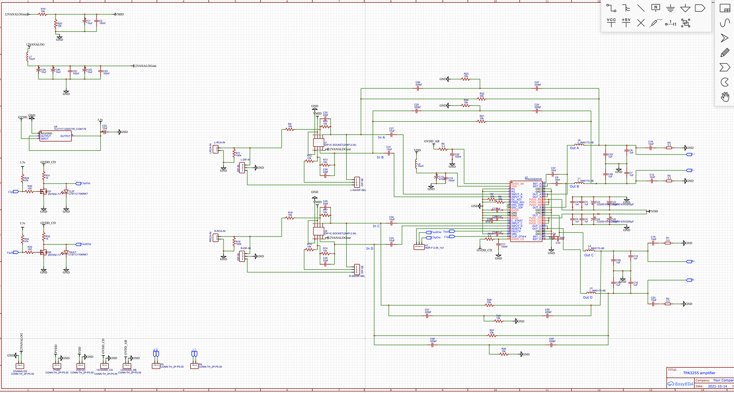Image resolution: width=734 pixels, height=393 pixels.
Task: Select the Your Company field in title block
Action: [723, 380]
